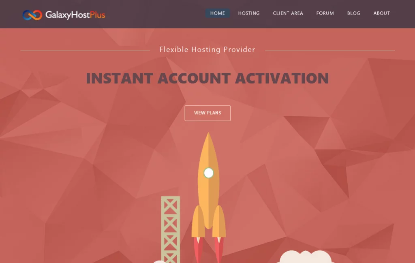Click the rocket's right side booster
415x263 pixels.
[x=219, y=221]
